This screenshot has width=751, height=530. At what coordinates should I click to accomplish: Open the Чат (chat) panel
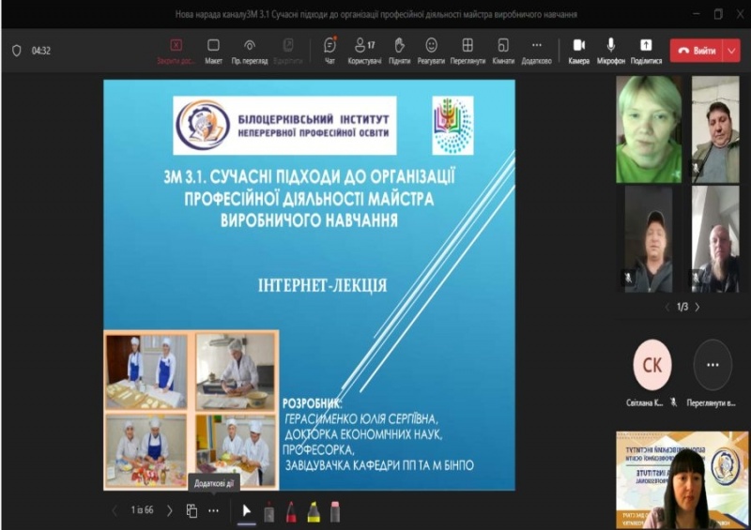[x=330, y=50]
